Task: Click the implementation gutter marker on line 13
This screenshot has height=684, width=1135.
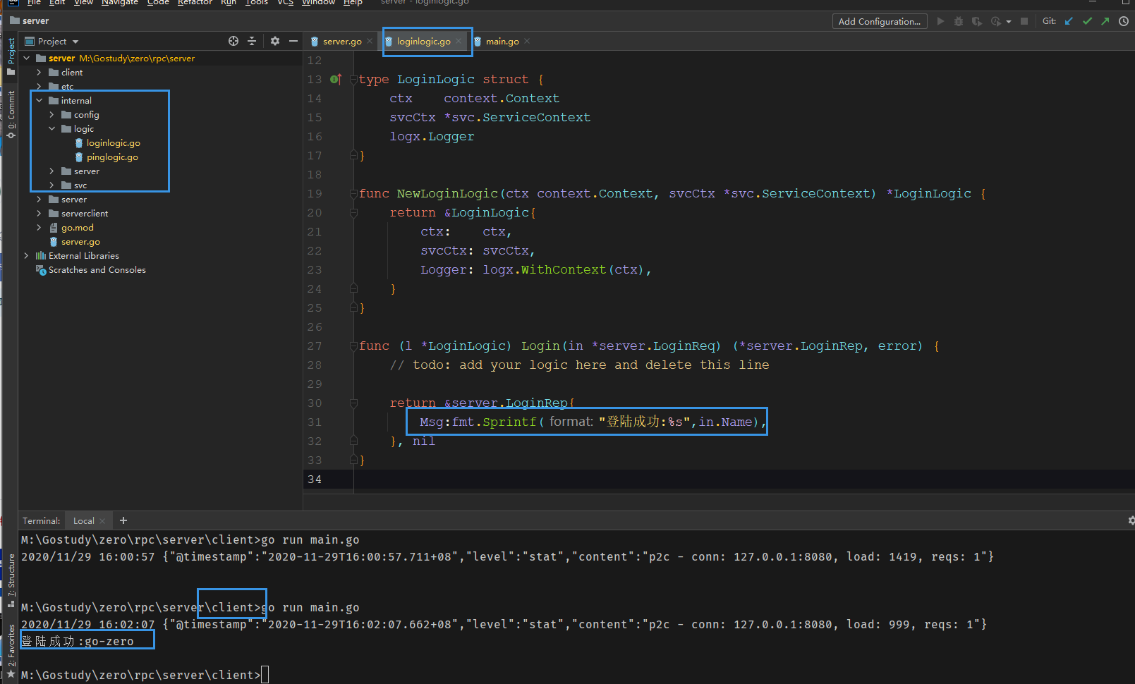Action: 336,80
